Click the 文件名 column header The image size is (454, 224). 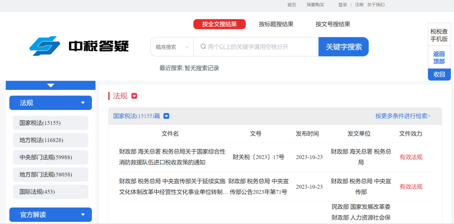tap(170, 134)
